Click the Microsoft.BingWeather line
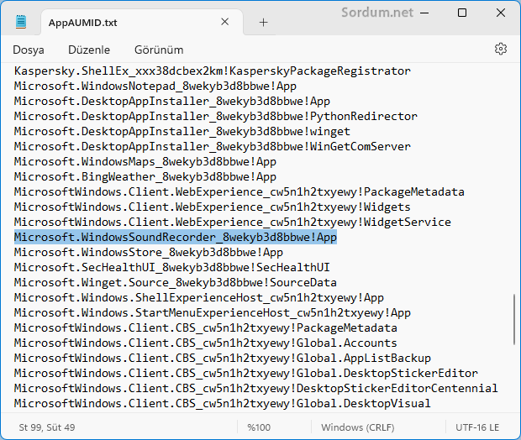521x440 pixels. (145, 177)
